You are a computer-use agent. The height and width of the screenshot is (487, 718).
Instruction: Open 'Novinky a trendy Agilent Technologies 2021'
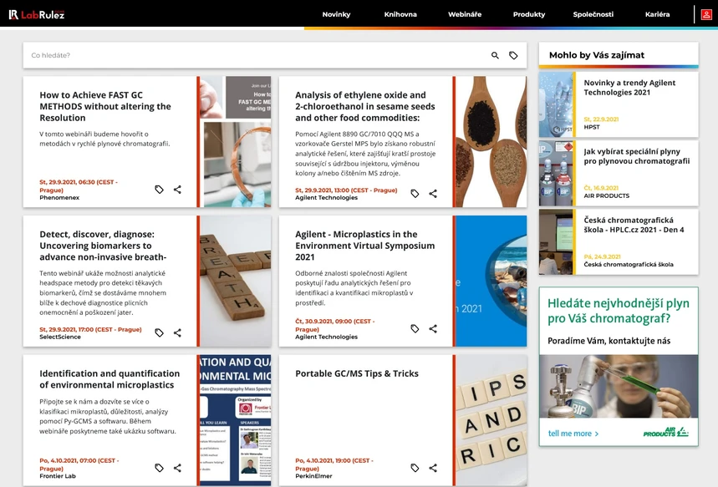point(629,88)
